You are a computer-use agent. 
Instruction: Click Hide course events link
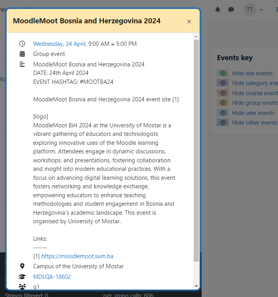coord(255,93)
